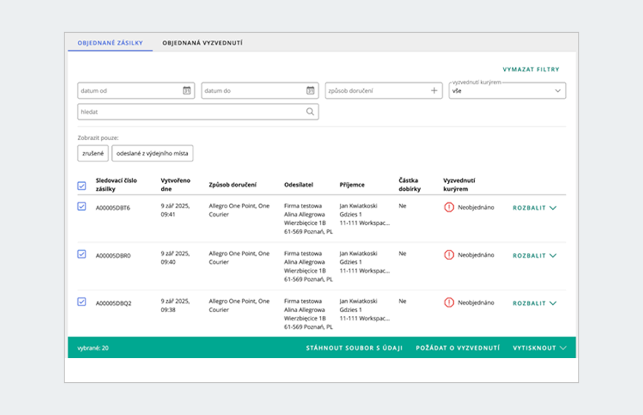Viewport: 643px width, 415px height.
Task: Click warning icon for shipment A00005DBR0
Action: 449,255
